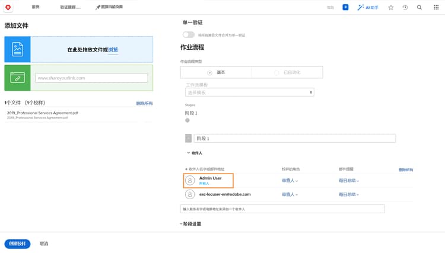Image resolution: width=445 pixels, height=253 pixels.
Task: Click the file drop zone area
Action: pyautogui.click(x=91, y=49)
